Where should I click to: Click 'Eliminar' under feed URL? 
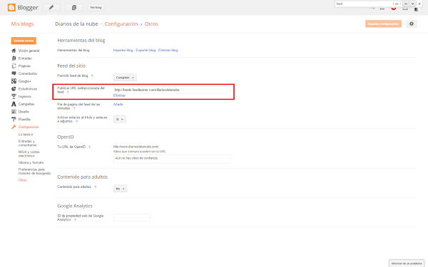[119, 95]
